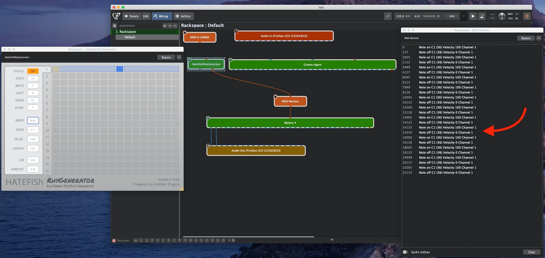The width and height of the screenshot is (545, 258).
Task: Click the red Recorder button
Action: point(114,240)
